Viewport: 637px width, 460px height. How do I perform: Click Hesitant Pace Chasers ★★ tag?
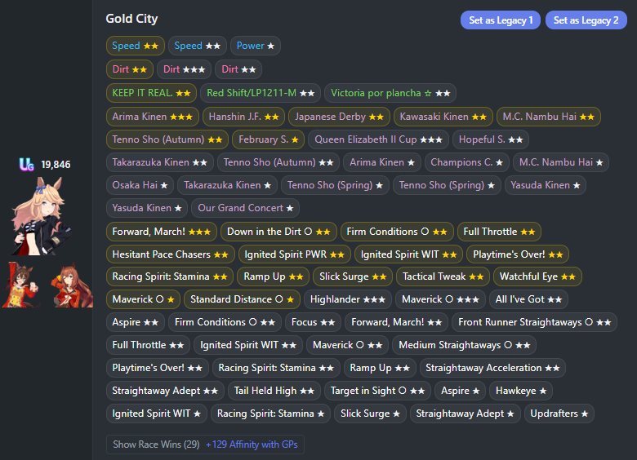pyautogui.click(x=170, y=254)
